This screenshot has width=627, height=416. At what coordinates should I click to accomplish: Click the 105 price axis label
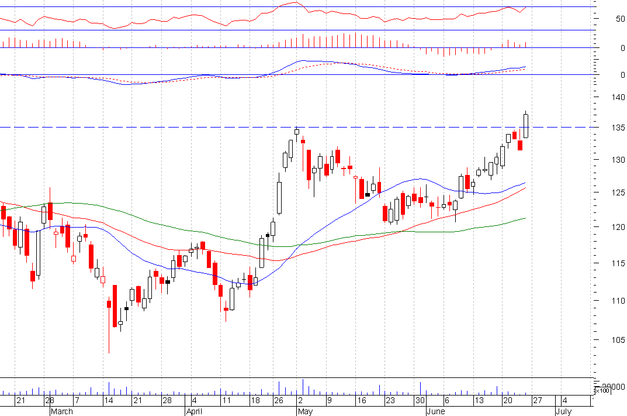click(618, 340)
